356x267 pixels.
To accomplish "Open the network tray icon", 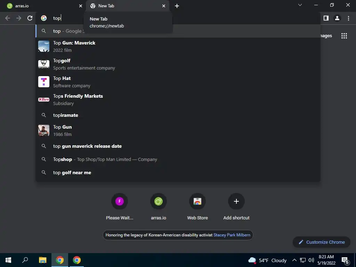I will point(303,260).
